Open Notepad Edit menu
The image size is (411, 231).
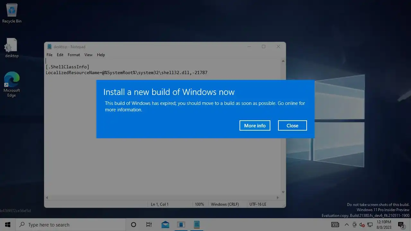click(60, 55)
